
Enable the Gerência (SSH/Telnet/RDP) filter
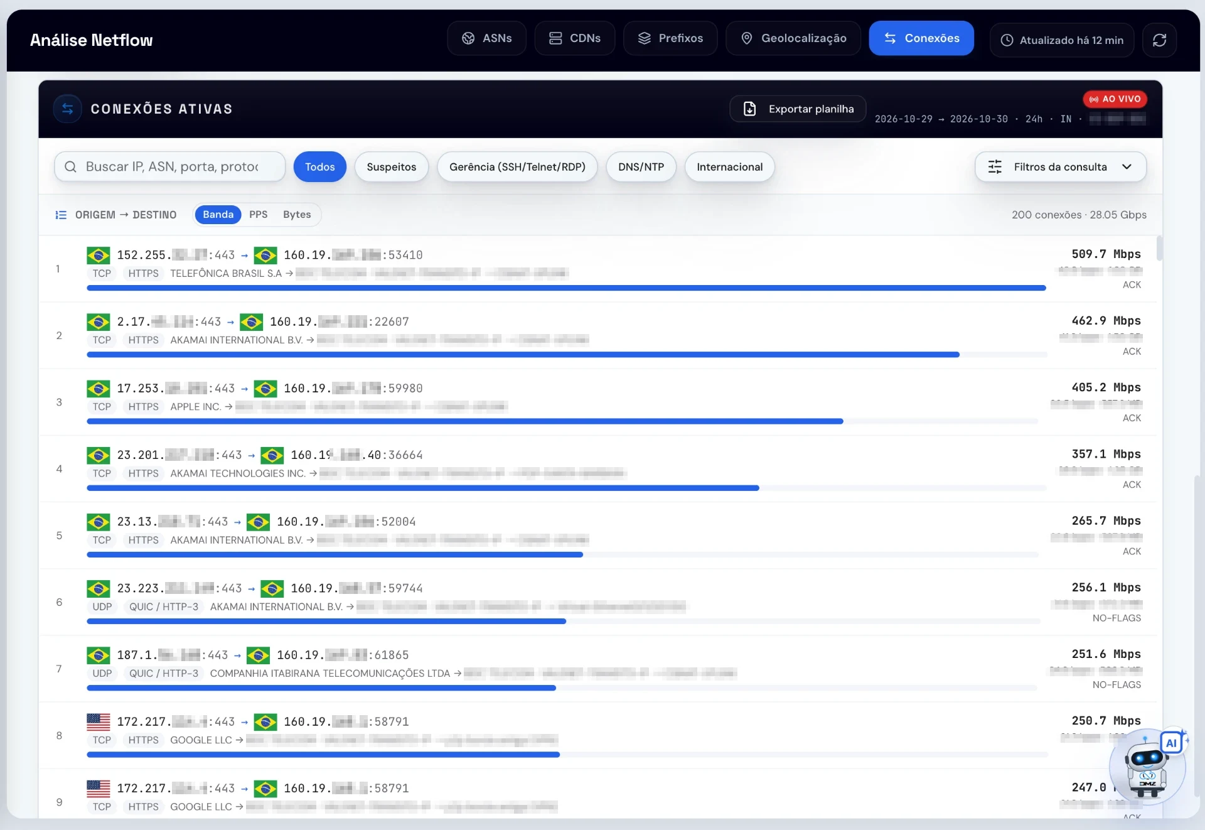point(517,167)
